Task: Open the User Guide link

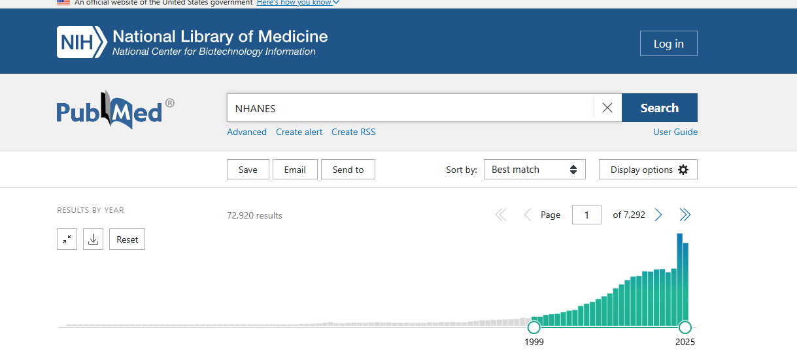Action: coord(675,132)
